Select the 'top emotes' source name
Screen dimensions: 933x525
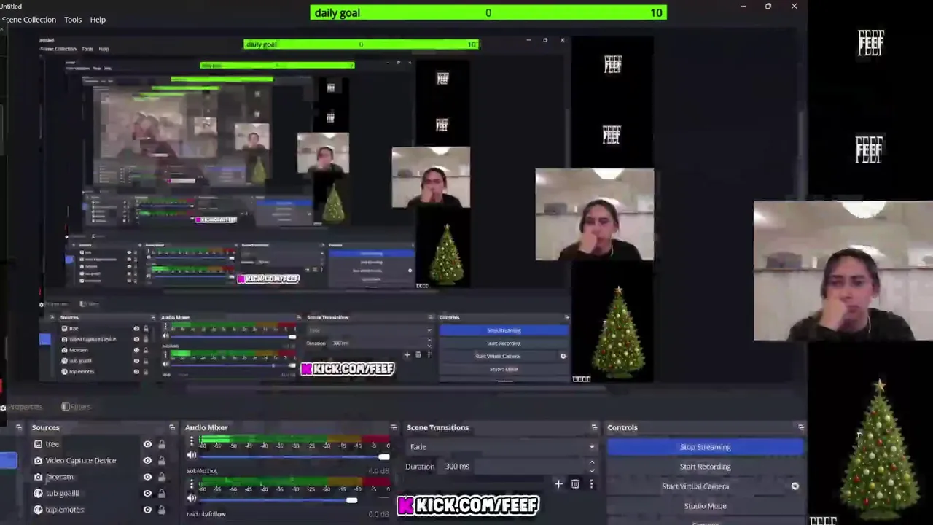click(65, 510)
